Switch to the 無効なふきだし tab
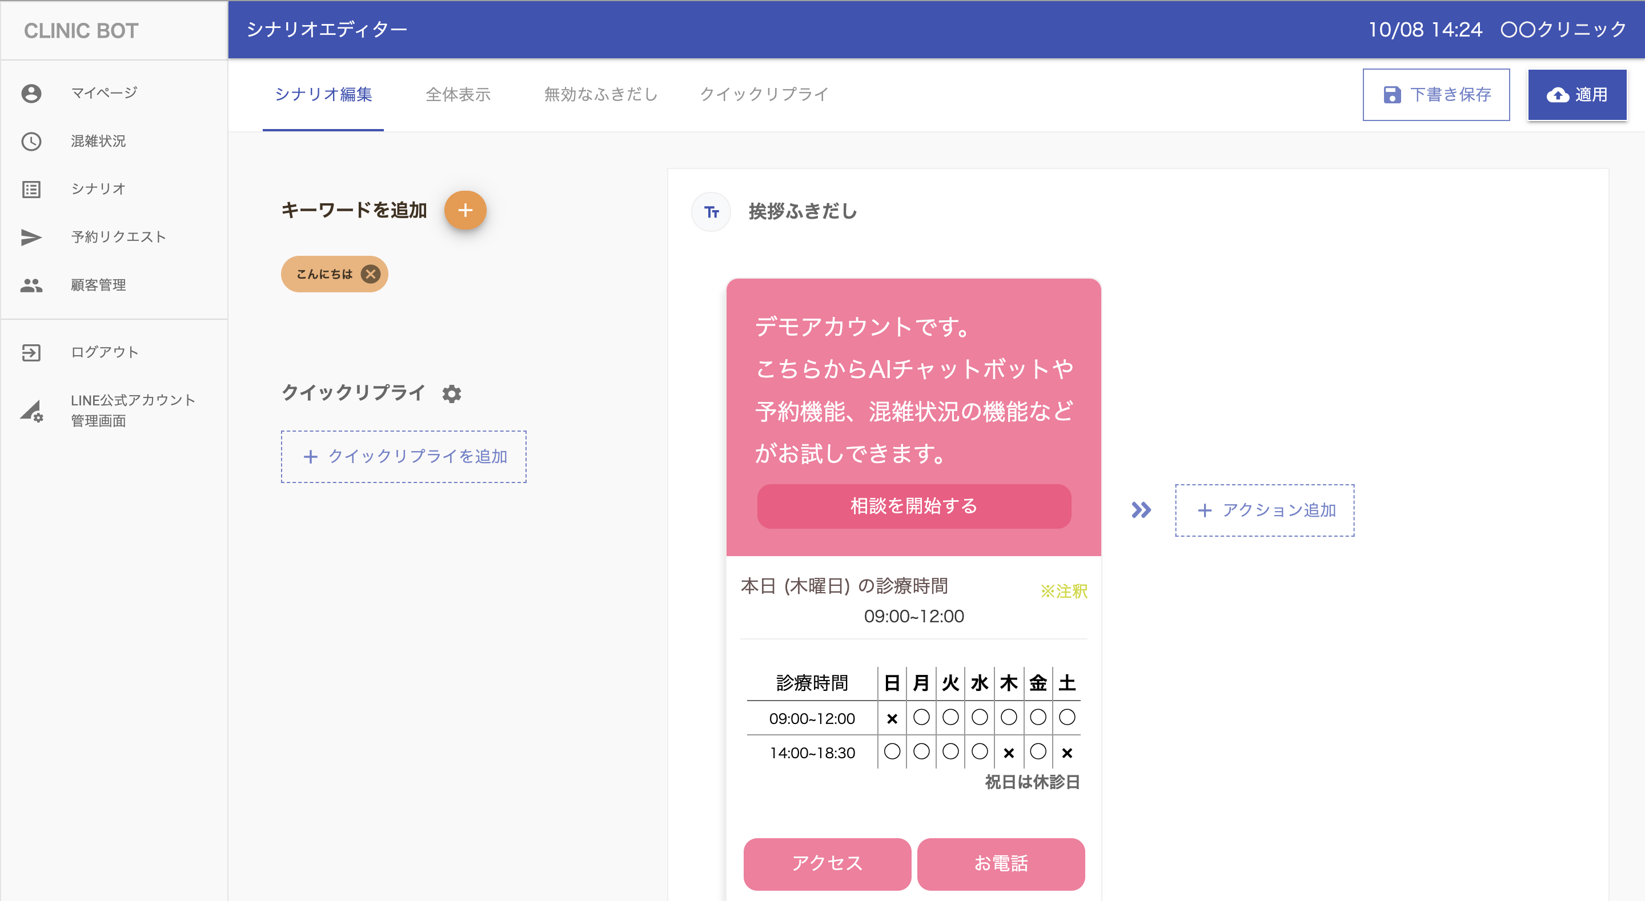The image size is (1645, 901). click(x=600, y=95)
